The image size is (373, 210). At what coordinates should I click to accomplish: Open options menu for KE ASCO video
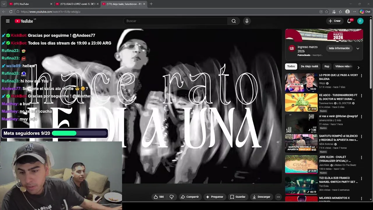361,96
